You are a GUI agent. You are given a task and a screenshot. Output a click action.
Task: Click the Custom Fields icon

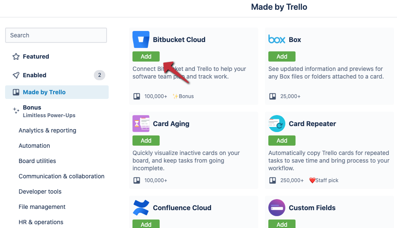(x=277, y=208)
